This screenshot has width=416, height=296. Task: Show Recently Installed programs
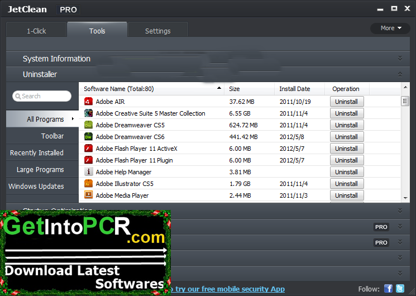[x=42, y=152]
